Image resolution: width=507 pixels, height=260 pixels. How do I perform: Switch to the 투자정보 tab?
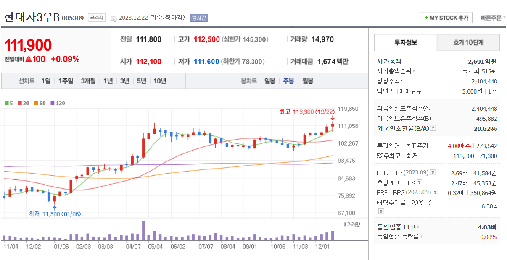pos(406,43)
